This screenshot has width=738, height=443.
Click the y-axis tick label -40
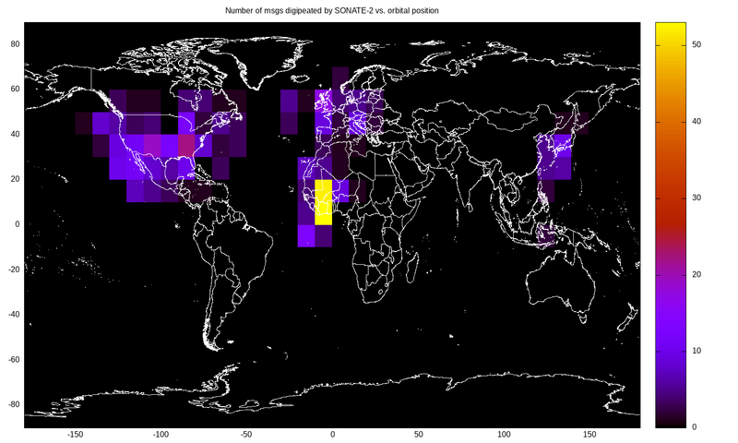[x=13, y=314]
